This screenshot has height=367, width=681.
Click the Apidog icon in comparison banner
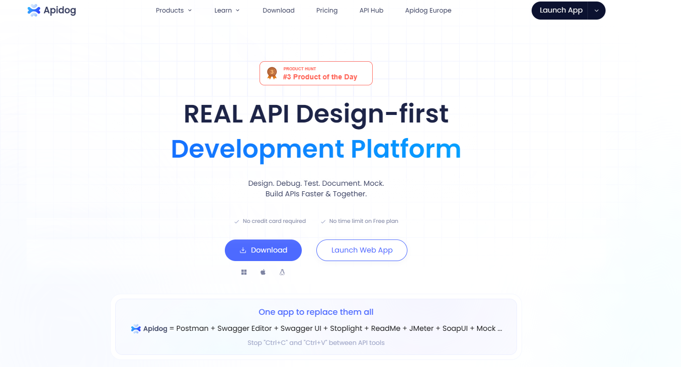click(136, 328)
